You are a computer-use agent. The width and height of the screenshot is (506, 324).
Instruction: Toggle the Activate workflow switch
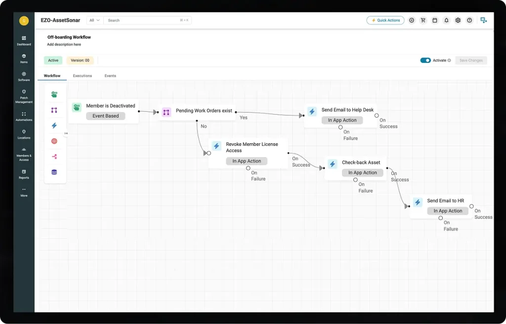point(425,60)
